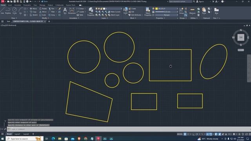
Task: Expand the Modify panel dropdown
Action: click(x=45, y=18)
